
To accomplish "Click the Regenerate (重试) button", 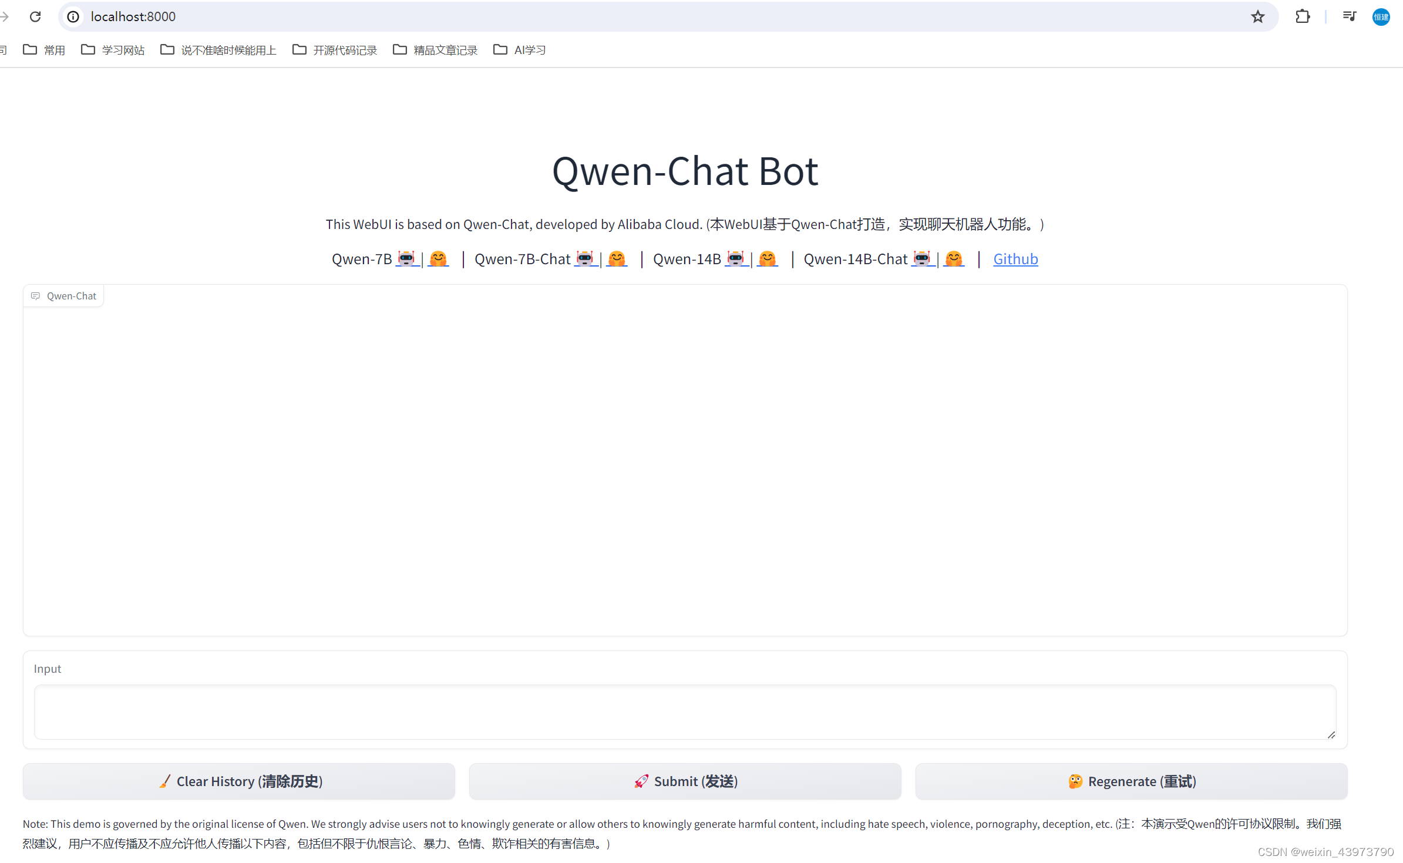I will (1131, 781).
